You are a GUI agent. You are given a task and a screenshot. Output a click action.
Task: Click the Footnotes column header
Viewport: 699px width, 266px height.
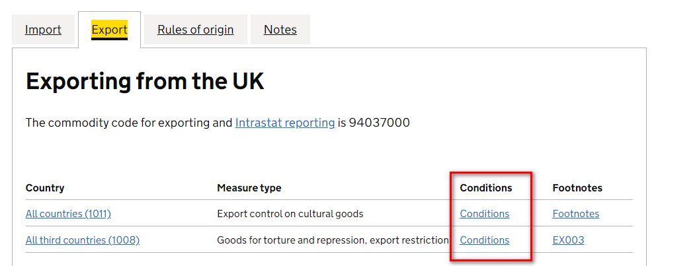pos(577,188)
